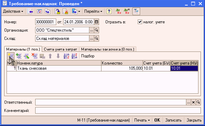This screenshot has width=205, height=126.
Task: Select the Ткань смесовая cell
Action: pyautogui.click(x=59, y=68)
